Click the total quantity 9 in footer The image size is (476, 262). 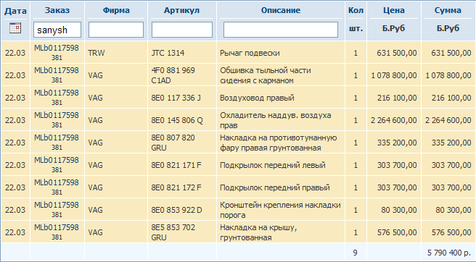(x=355, y=253)
